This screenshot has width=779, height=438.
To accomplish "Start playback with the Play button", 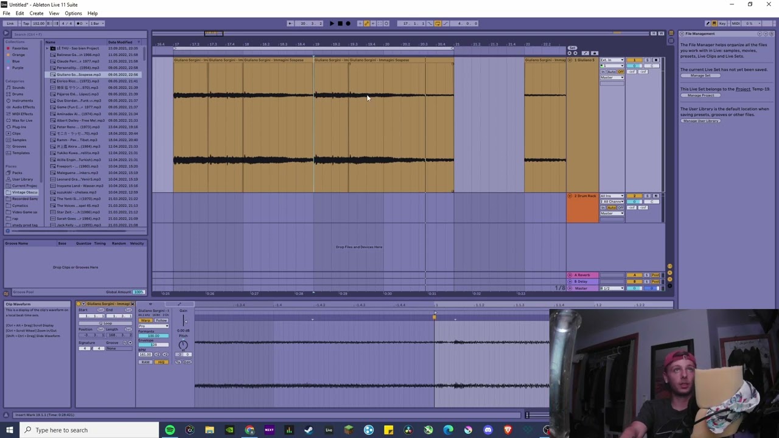I will (x=332, y=24).
